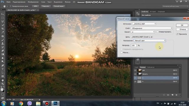Select the Rectangular Marquee tool

point(3,18)
